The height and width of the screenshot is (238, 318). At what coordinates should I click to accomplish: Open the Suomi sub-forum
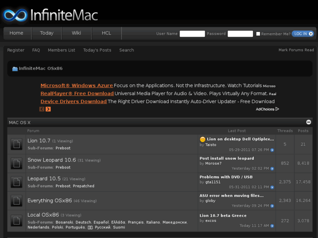pos(119,227)
